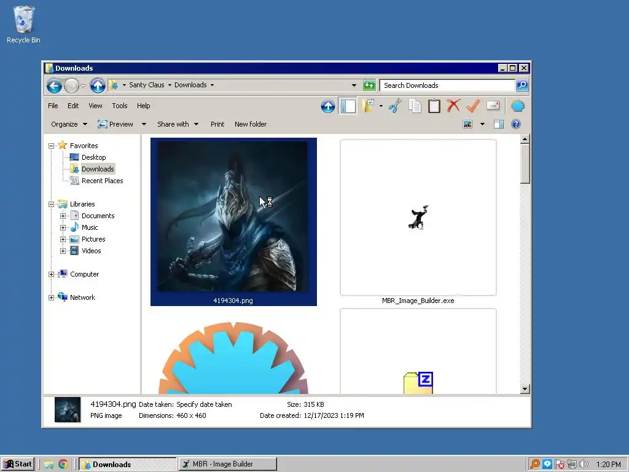Image resolution: width=629 pixels, height=472 pixels.
Task: Refresh the Downloads folder view
Action: (x=369, y=85)
